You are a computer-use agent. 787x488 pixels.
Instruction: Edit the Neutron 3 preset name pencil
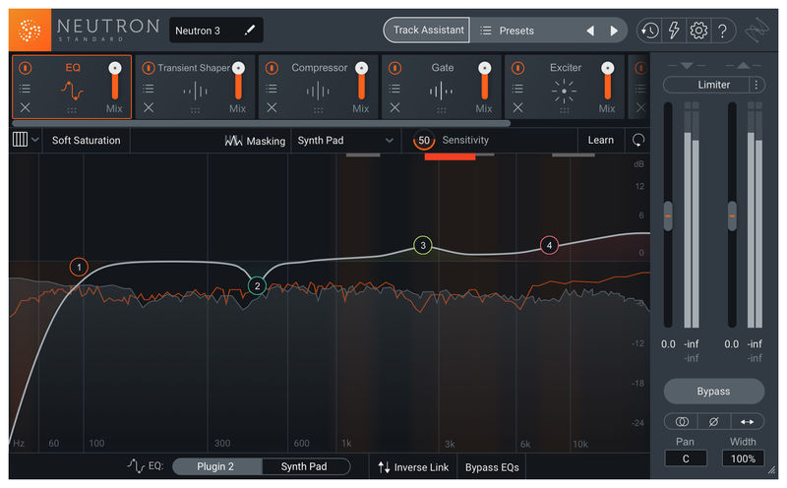pos(250,30)
